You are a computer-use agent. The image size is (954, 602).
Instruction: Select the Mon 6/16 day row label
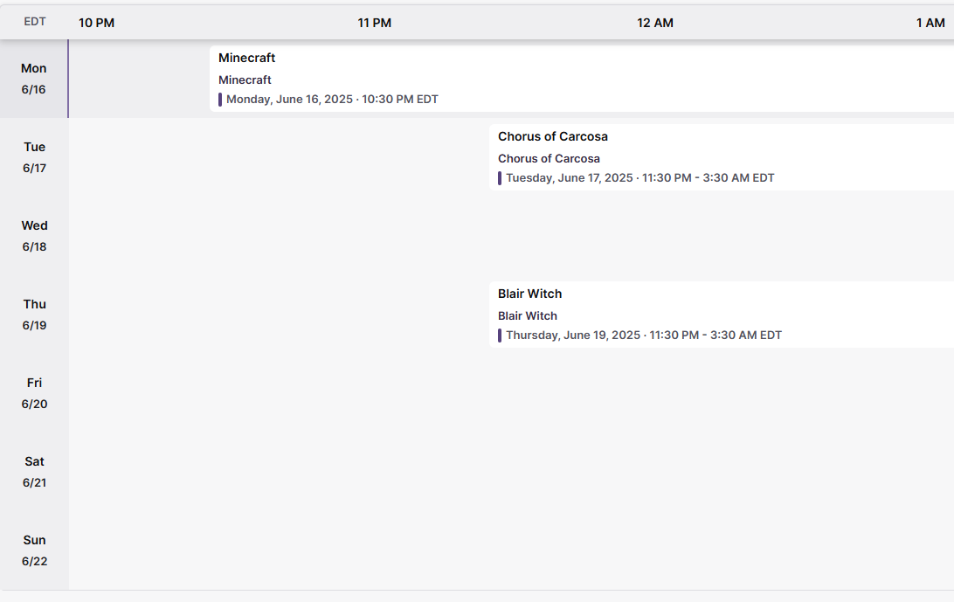(34, 79)
